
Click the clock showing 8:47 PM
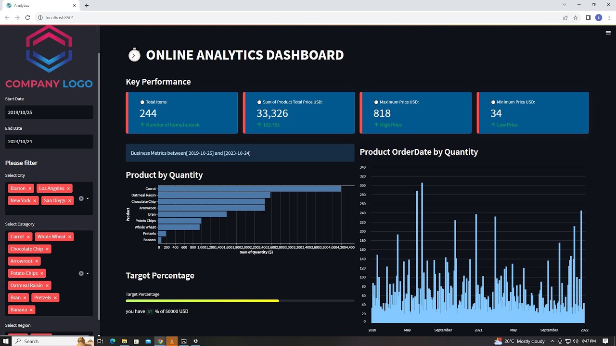coord(590,341)
